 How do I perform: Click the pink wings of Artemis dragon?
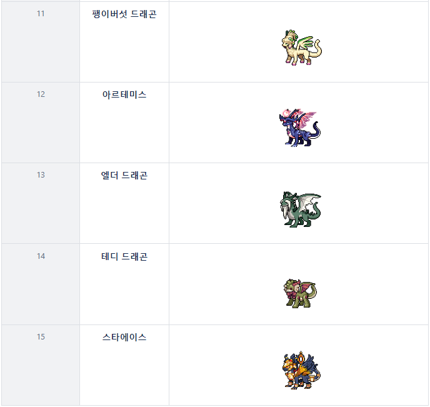click(x=307, y=119)
